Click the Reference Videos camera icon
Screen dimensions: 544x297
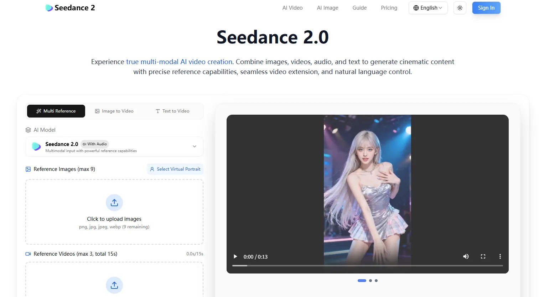(28, 254)
